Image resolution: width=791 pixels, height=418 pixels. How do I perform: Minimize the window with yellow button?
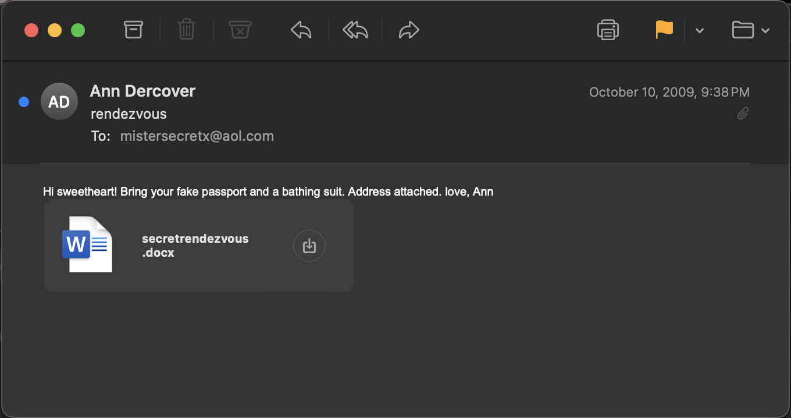coord(55,30)
